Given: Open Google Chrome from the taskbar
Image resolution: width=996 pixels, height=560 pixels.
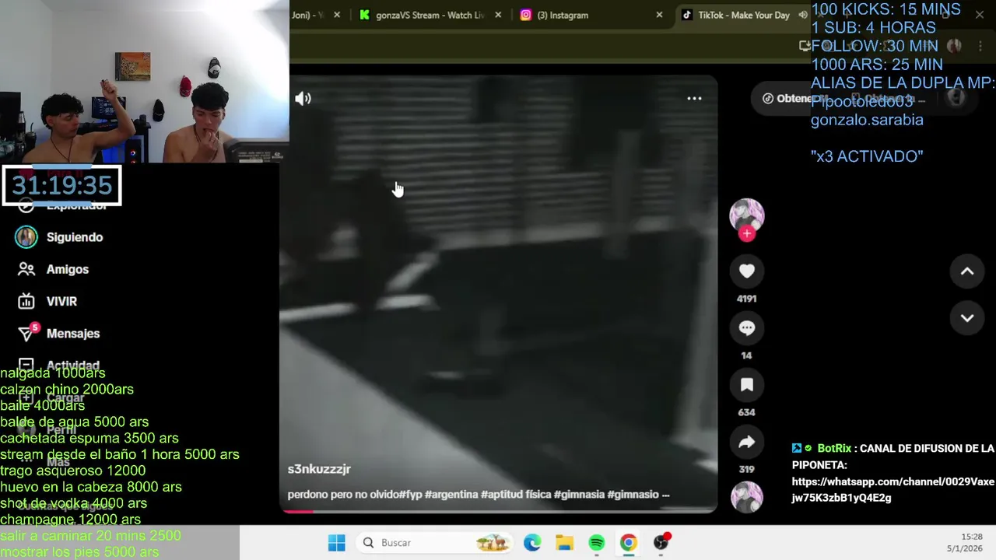Looking at the screenshot, I should point(629,543).
